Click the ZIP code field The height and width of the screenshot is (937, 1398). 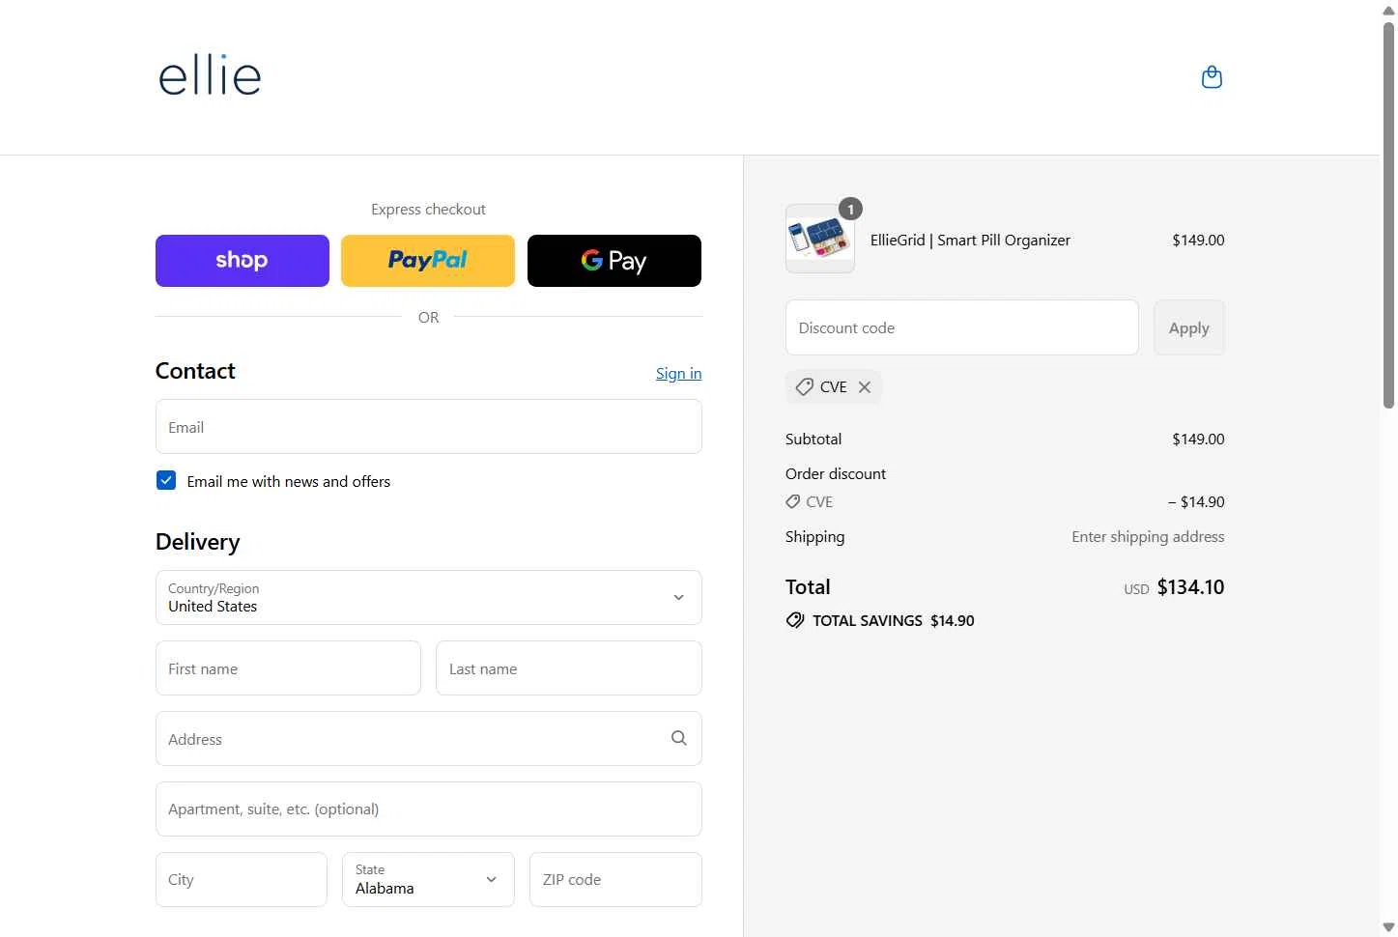[x=615, y=879]
